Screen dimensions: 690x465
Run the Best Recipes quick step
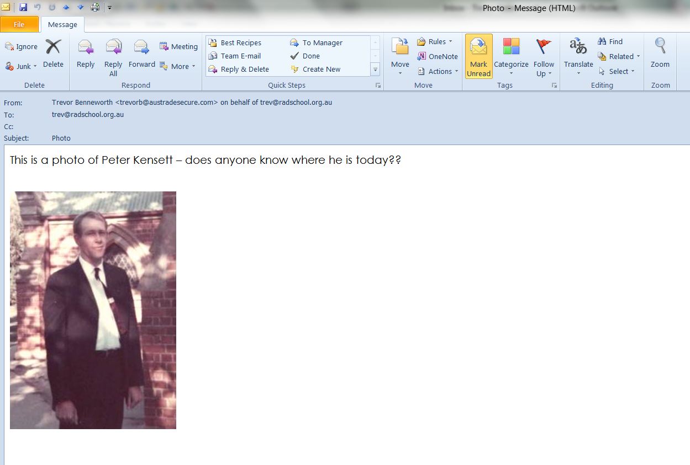[235, 43]
